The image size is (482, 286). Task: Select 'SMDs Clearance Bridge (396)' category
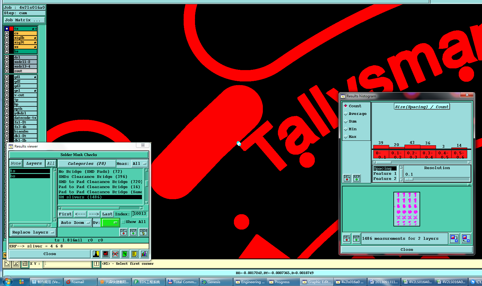pyautogui.click(x=100, y=176)
